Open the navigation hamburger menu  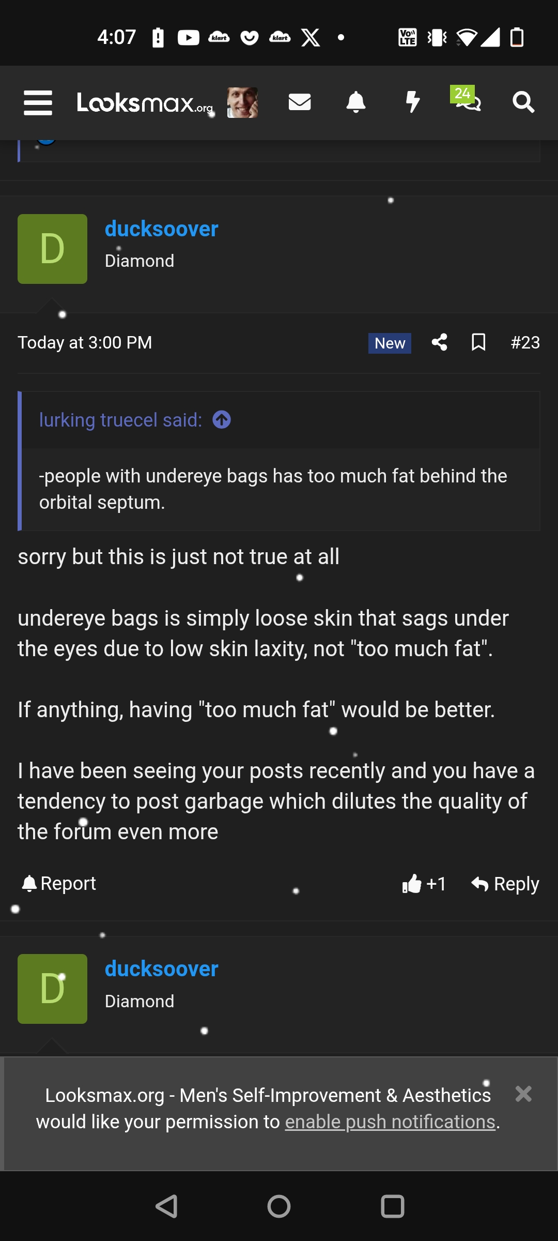click(x=37, y=102)
